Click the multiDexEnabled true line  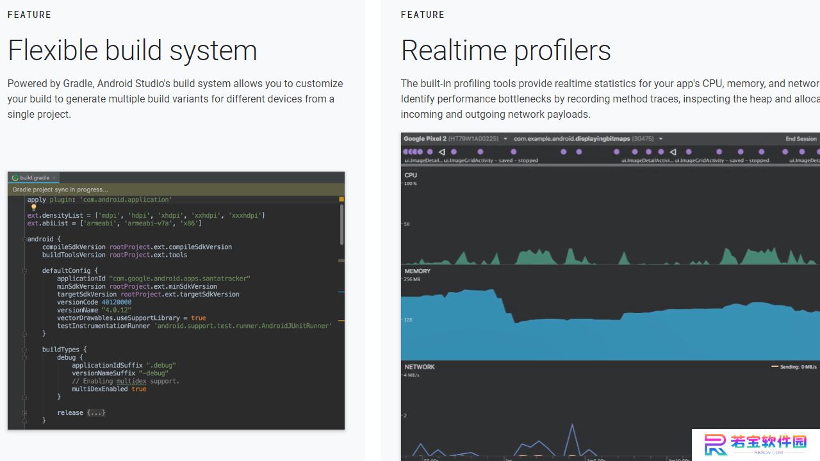[x=109, y=389]
